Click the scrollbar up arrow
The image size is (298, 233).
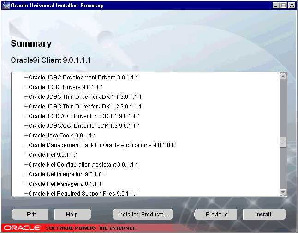(x=283, y=77)
